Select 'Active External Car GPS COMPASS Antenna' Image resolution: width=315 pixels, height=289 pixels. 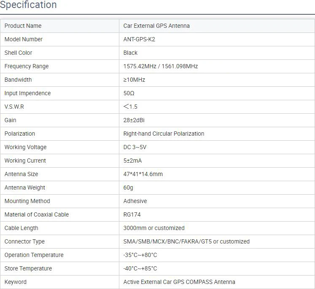pos(179,282)
